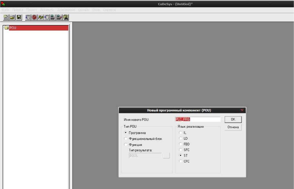This screenshot has width=294, height=189.
Task: Open the Онлайн menu
Action: pyautogui.click(x=83, y=10)
